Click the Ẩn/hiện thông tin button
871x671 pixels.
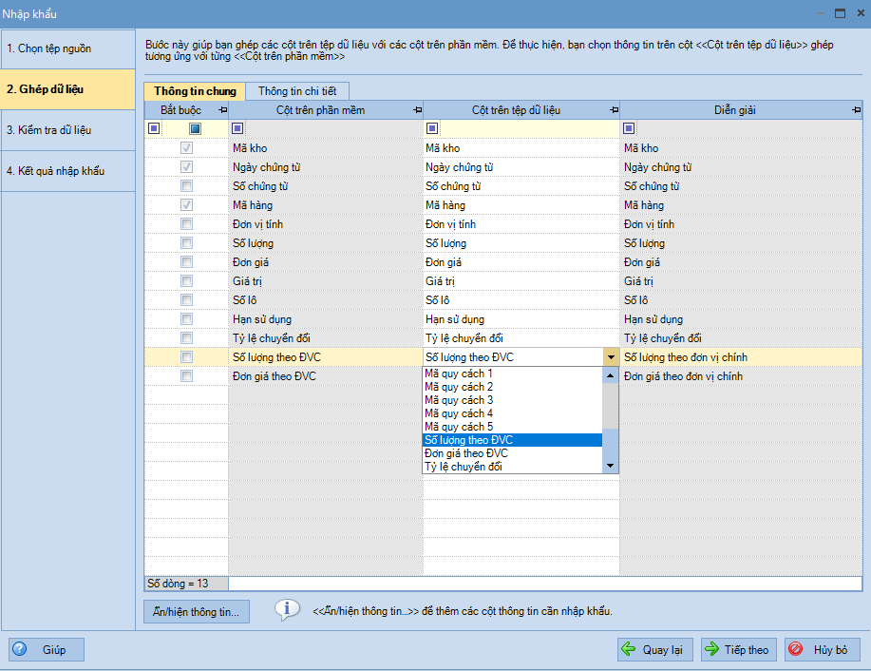coord(197,611)
